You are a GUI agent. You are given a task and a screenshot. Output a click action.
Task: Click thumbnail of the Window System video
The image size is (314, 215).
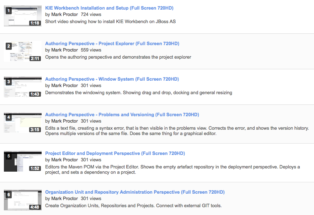23,87
